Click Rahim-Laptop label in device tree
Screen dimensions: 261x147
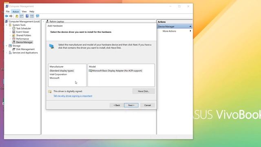pyautogui.click(x=57, y=22)
